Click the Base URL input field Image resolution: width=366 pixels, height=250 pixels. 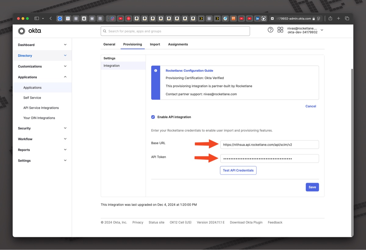tap(270, 145)
